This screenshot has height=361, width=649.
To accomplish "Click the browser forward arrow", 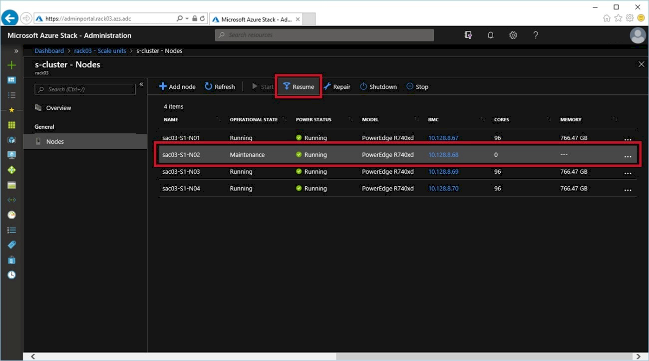I will (x=26, y=18).
